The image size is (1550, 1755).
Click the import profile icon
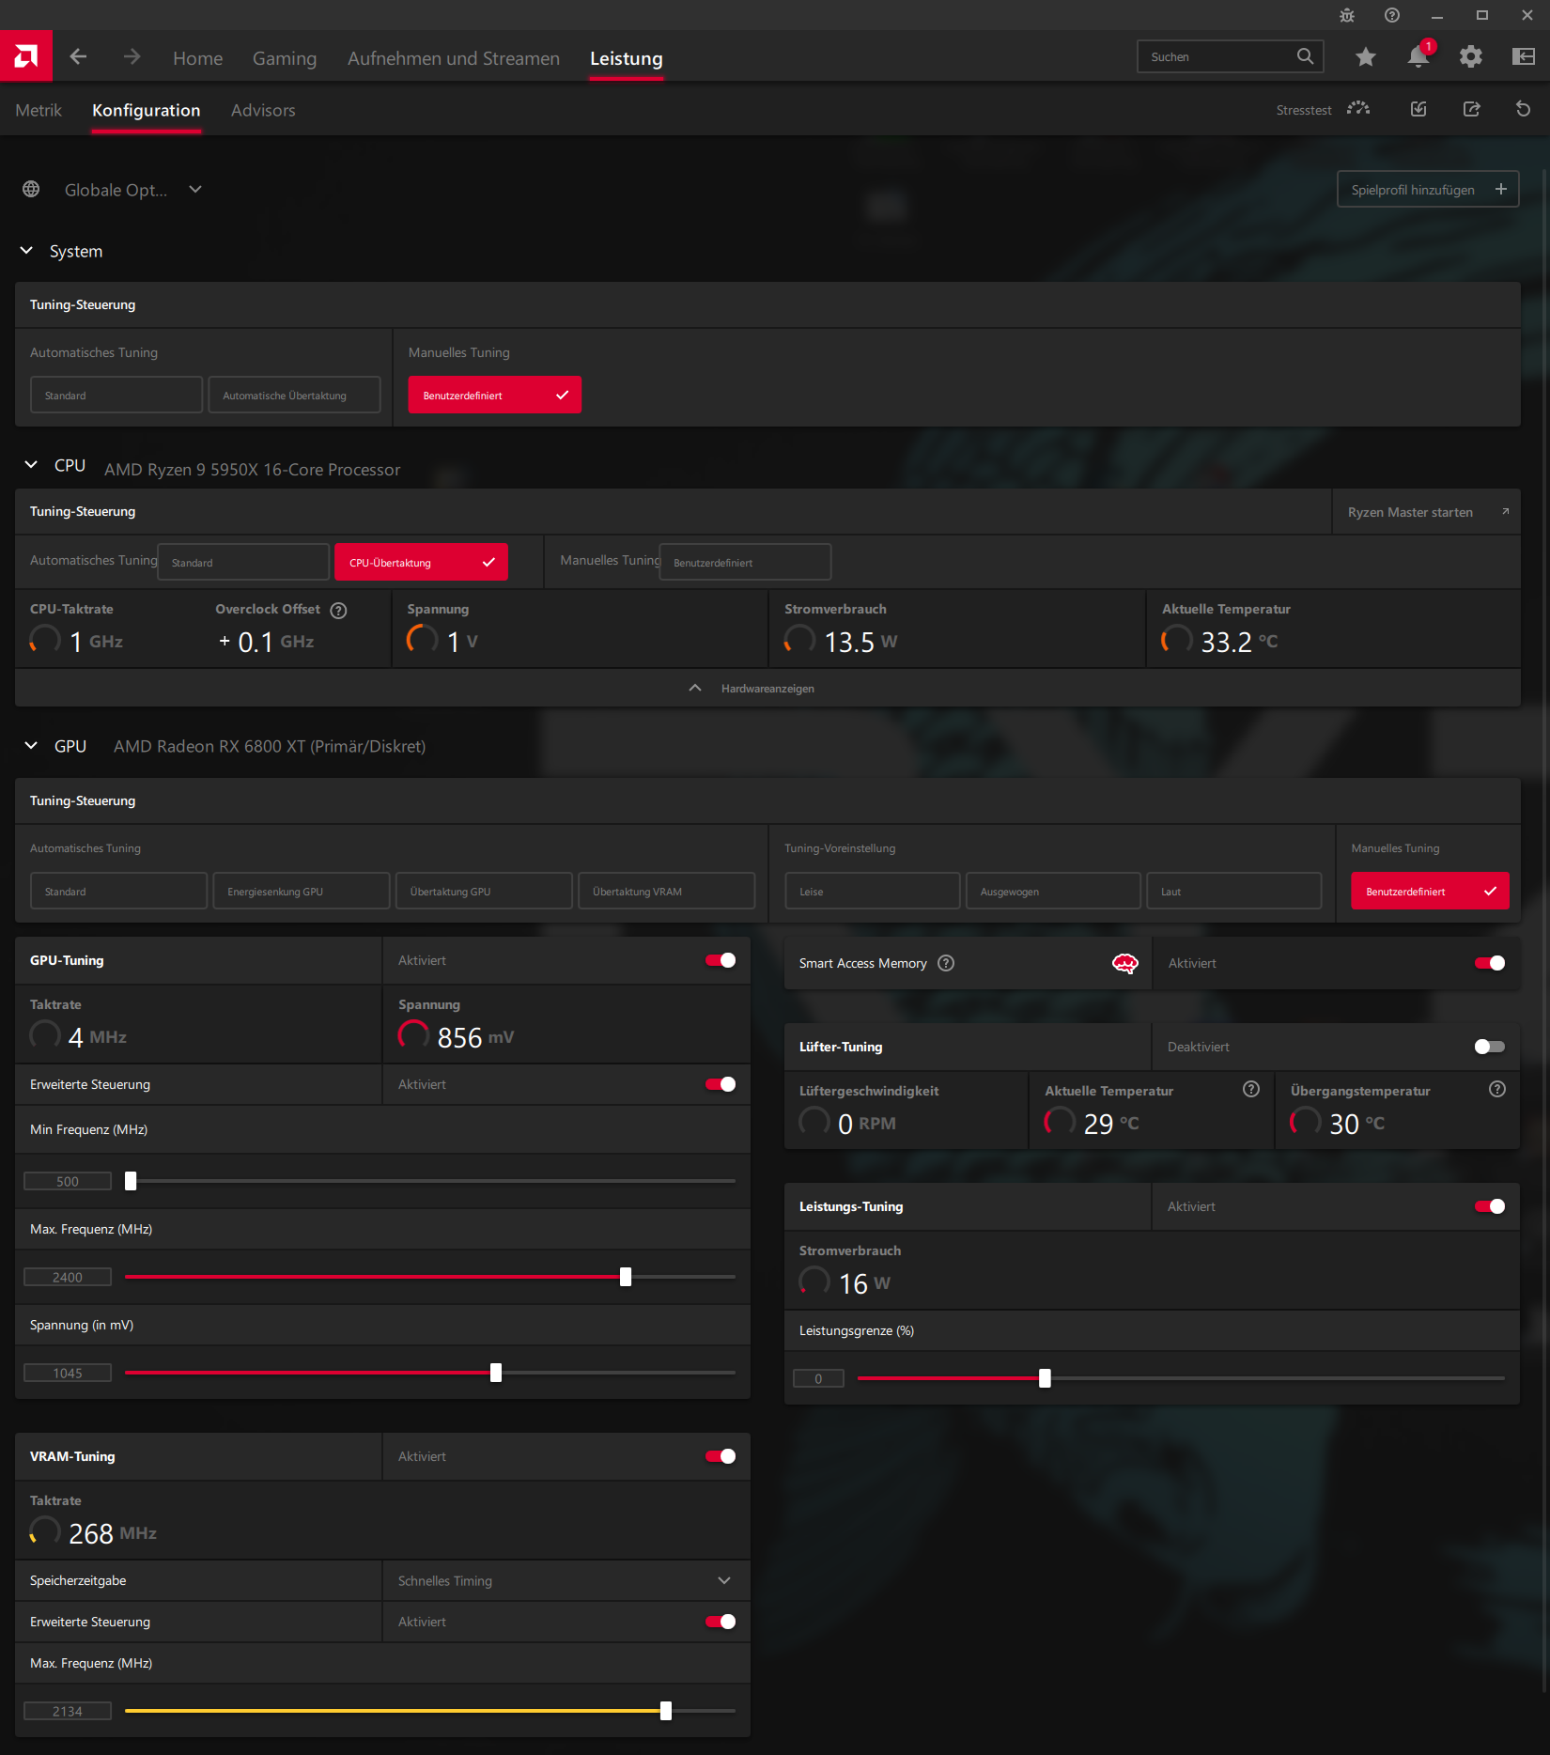(1418, 110)
